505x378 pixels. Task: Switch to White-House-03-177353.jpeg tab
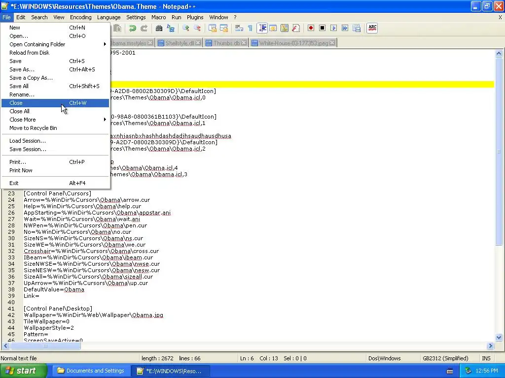click(x=293, y=43)
